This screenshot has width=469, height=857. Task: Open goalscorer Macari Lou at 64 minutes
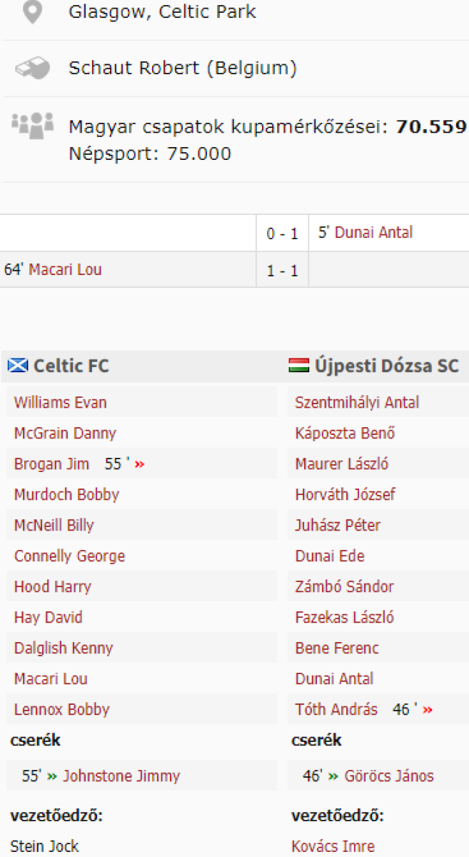pos(65,269)
